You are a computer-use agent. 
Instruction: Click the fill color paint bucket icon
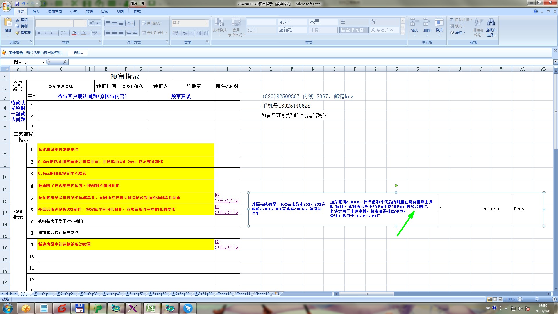[x=74, y=33]
